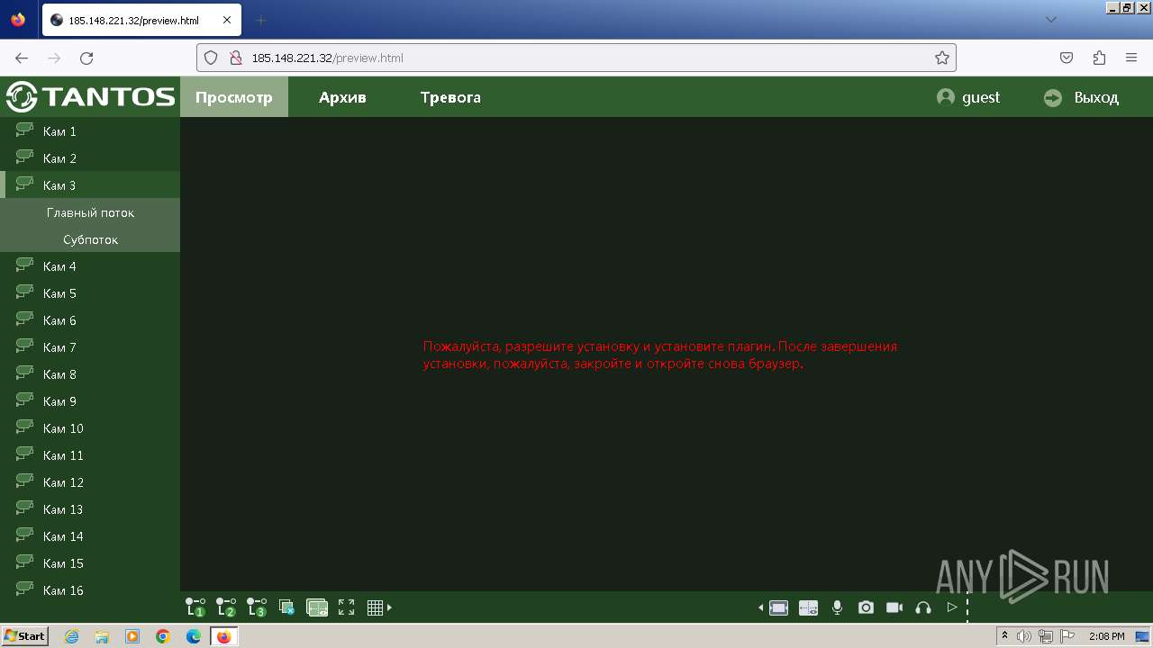Open file explorer from taskbar
Screen dimensions: 1153x648
coord(102,636)
